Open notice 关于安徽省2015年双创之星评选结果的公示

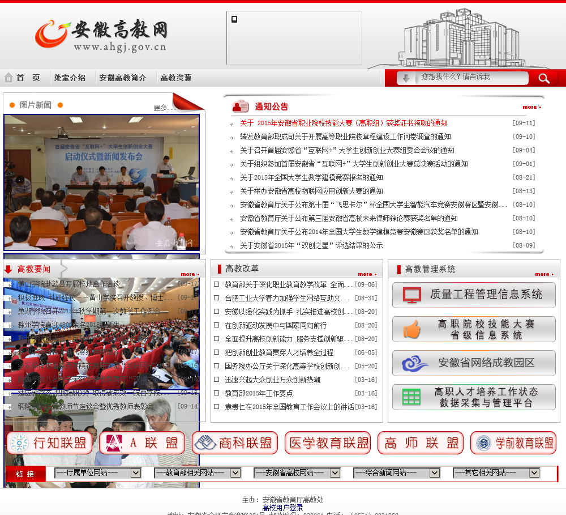311,246
